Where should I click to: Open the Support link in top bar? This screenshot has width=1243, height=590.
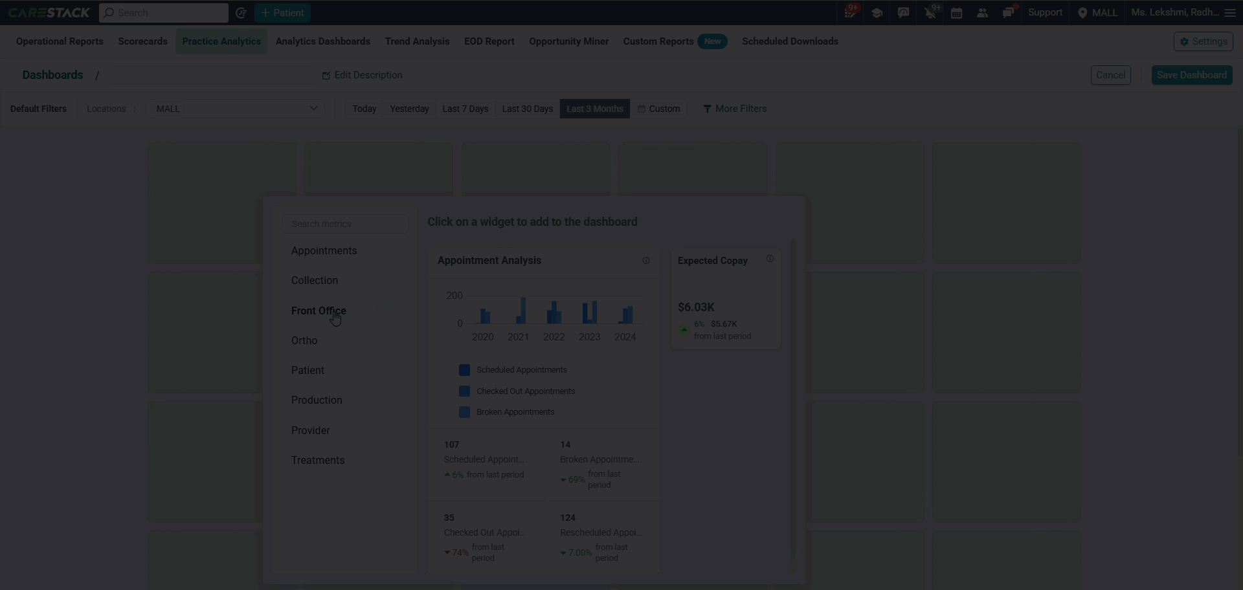pos(1045,13)
